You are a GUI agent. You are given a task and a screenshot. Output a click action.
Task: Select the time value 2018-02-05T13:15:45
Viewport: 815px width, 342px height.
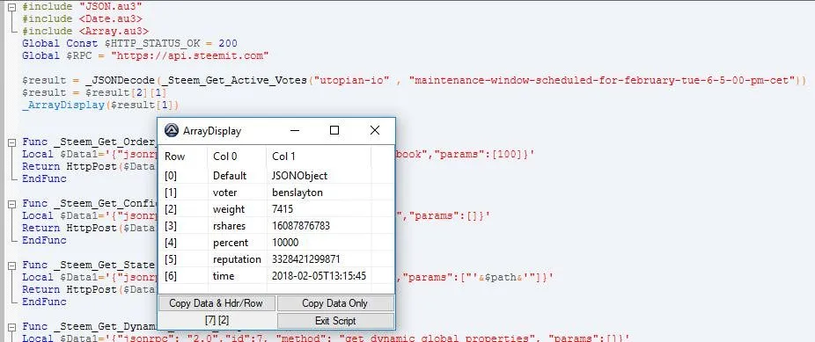click(x=319, y=275)
